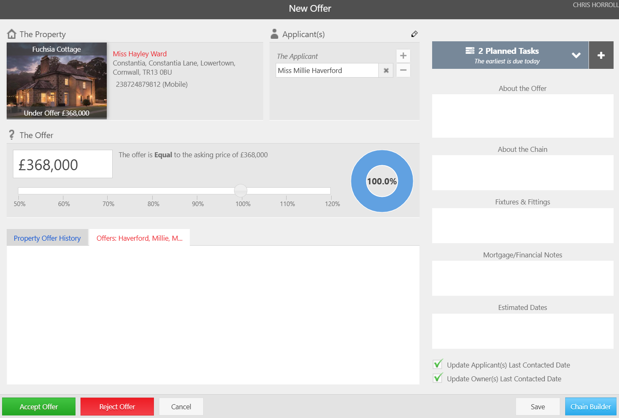Click the house icon next to The Property
The width and height of the screenshot is (619, 418).
(x=12, y=34)
